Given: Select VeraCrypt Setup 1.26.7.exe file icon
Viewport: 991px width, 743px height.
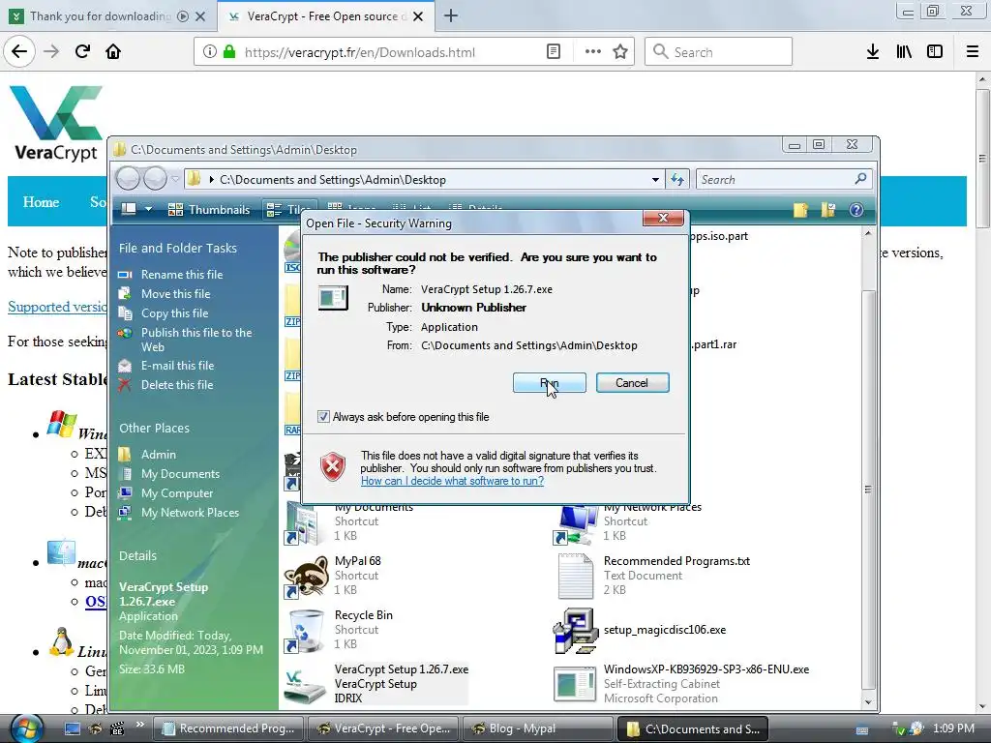Looking at the screenshot, I should point(305,686).
